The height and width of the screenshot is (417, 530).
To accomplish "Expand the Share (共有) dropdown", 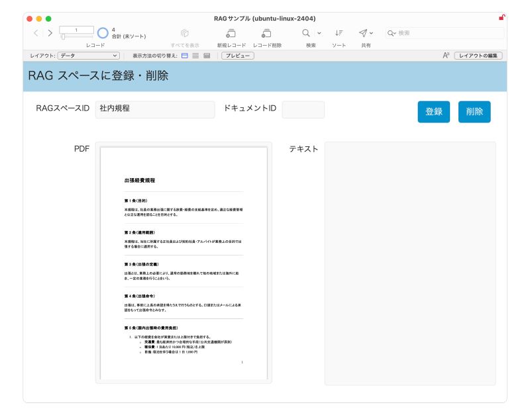I will [371, 32].
